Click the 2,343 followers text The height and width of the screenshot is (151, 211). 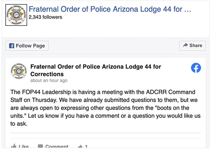tap(45, 17)
